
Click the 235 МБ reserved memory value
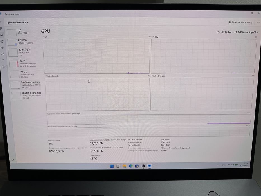point(164,151)
